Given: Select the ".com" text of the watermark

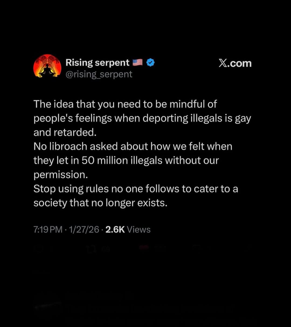Looking at the screenshot, I should 240,64.
